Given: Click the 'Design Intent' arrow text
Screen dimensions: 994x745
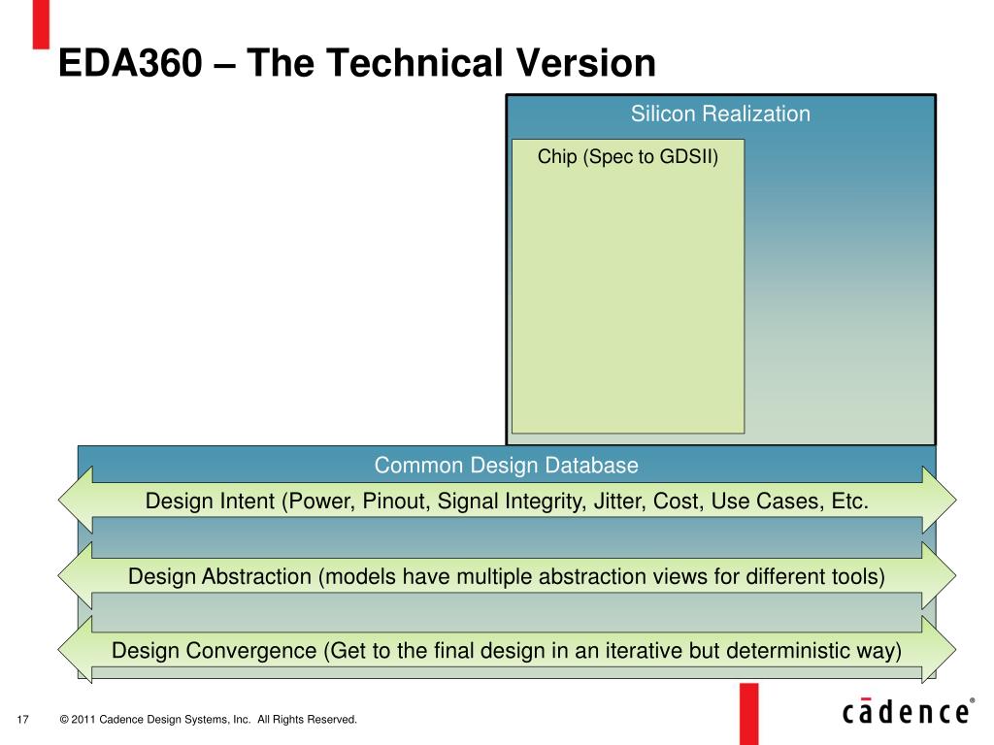Looking at the screenshot, I should (x=507, y=502).
